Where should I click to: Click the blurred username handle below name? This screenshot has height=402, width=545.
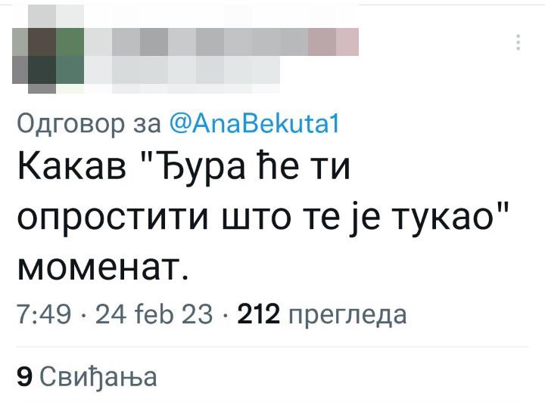coord(182,70)
